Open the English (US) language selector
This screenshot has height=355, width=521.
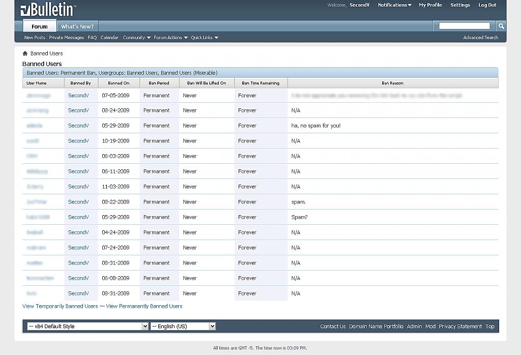pos(183,327)
